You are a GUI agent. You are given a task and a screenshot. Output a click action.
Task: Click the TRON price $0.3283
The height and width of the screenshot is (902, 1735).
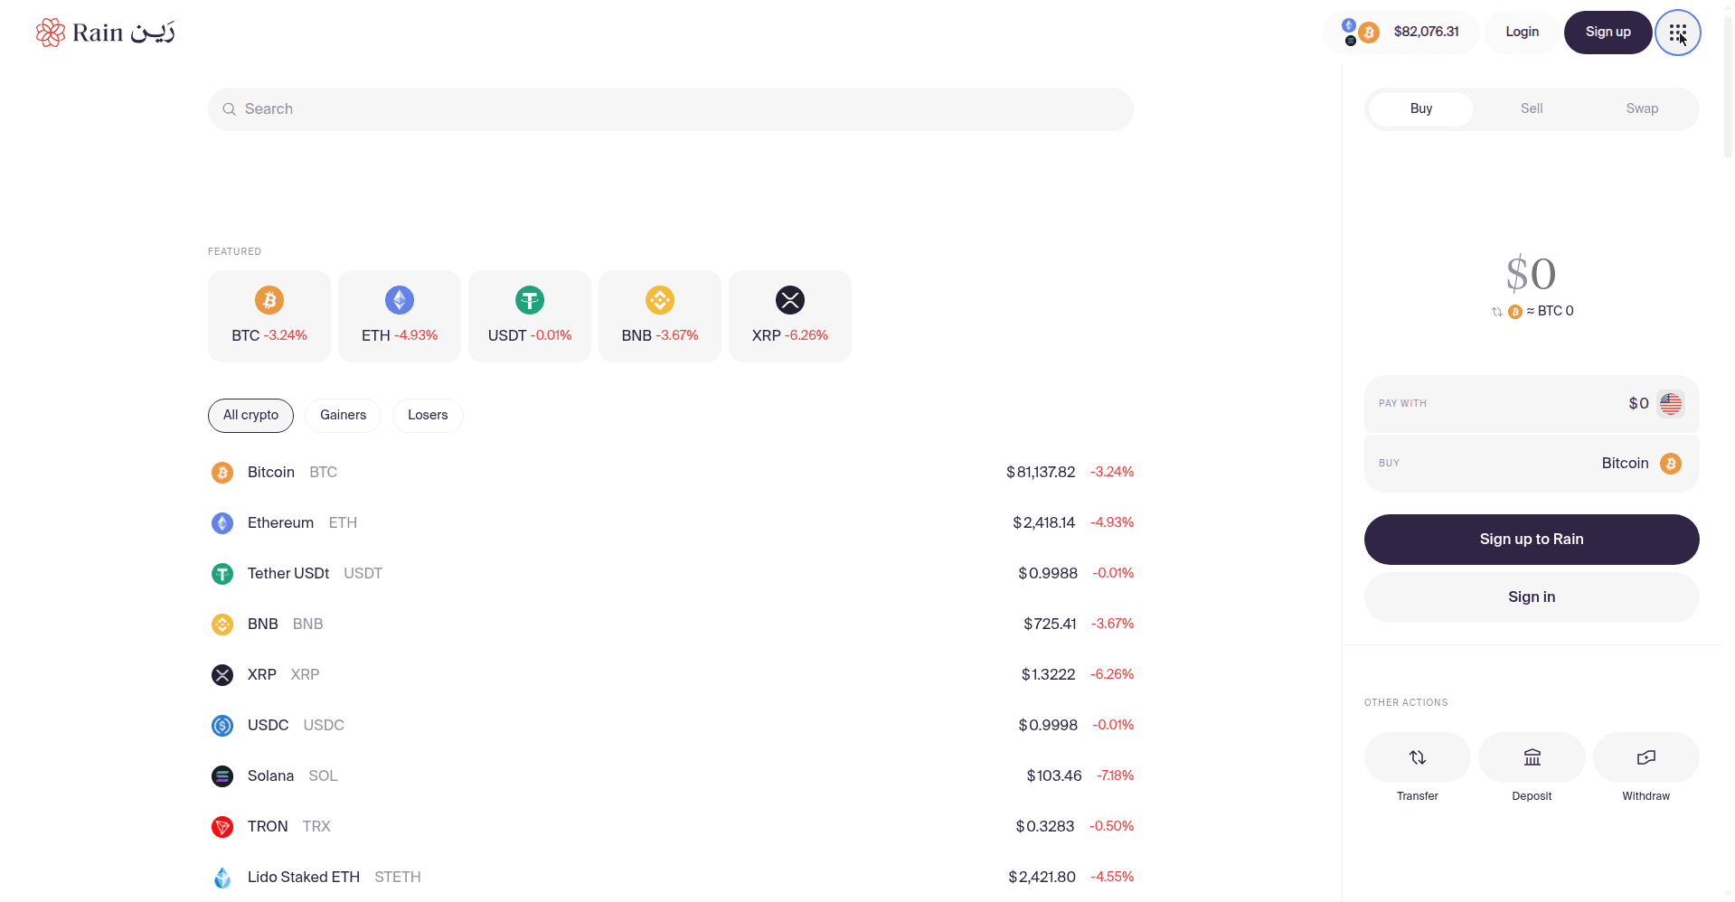point(1045,827)
